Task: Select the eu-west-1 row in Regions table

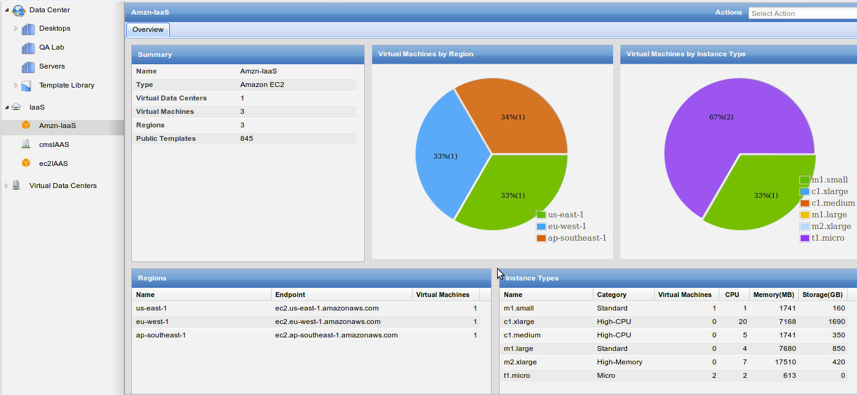Action: [x=308, y=322]
